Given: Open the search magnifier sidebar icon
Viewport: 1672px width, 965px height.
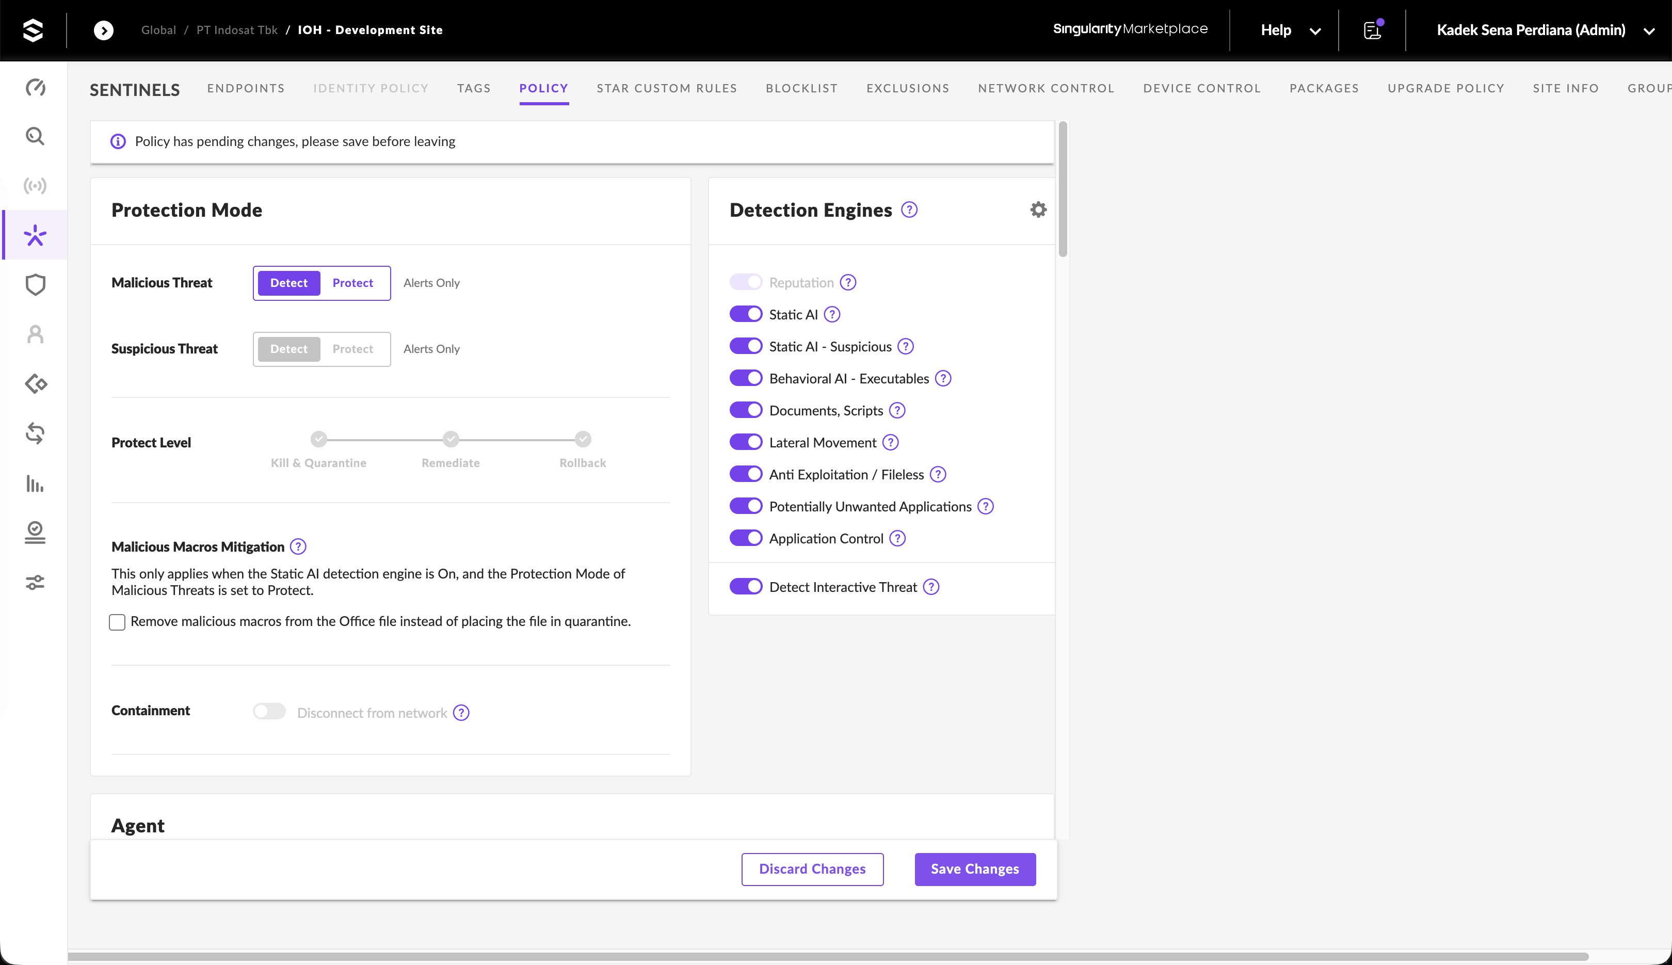Looking at the screenshot, I should [35, 137].
